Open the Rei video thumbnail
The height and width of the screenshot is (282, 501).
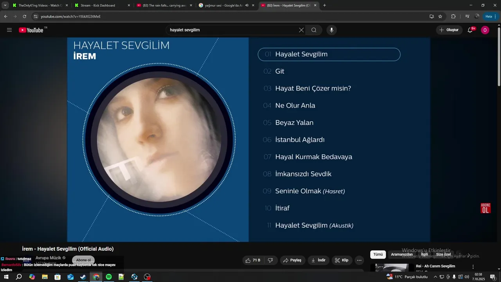pos(392,268)
